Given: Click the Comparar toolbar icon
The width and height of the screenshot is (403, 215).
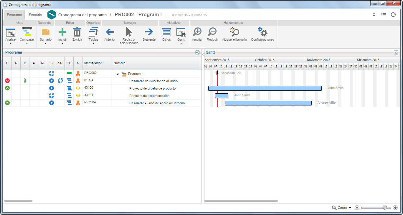Looking at the screenshot, I should [x=27, y=32].
